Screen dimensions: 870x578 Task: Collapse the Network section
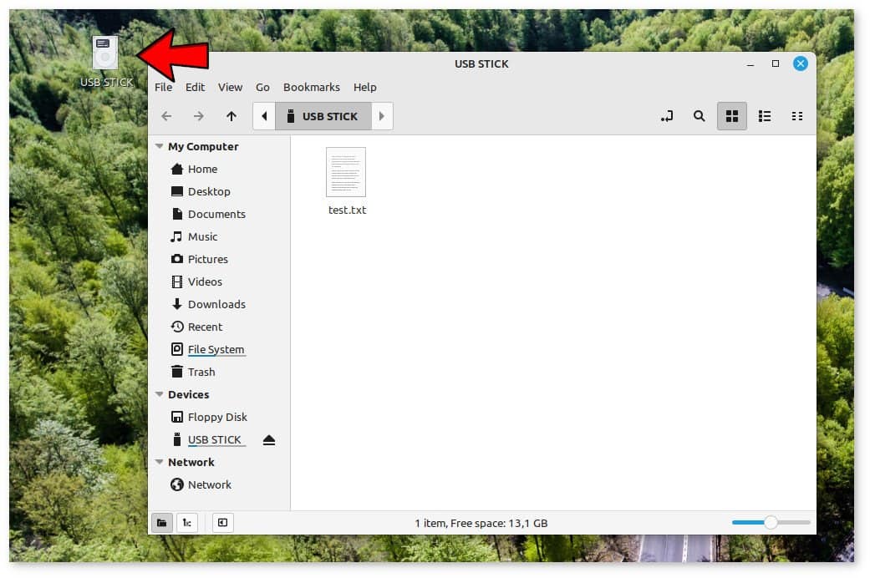coord(159,462)
